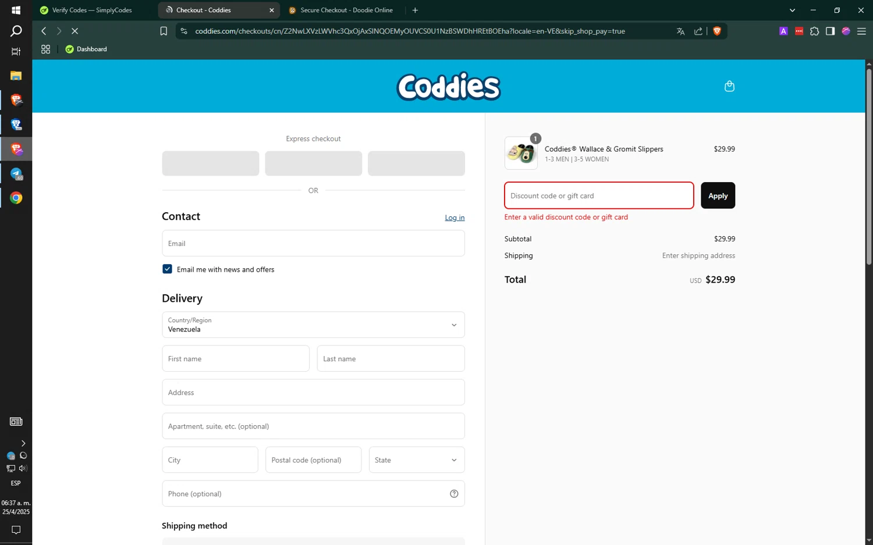The image size is (873, 545).
Task: Open Brave Shields lion icon
Action: point(717,31)
